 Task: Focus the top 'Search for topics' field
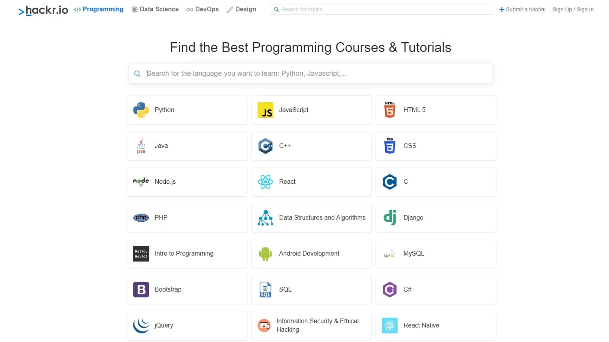381,9
